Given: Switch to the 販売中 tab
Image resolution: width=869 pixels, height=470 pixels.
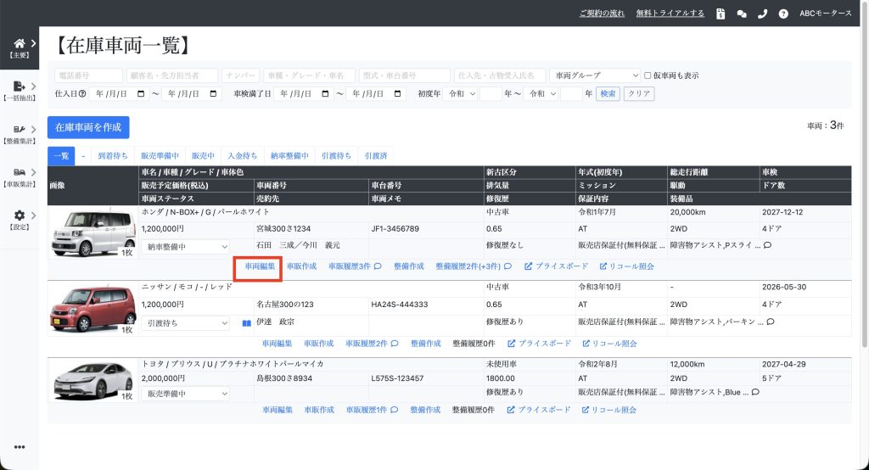Looking at the screenshot, I should click(203, 156).
